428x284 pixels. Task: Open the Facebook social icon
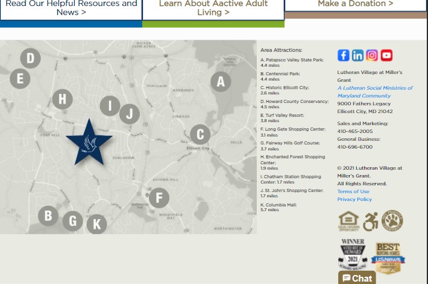(343, 55)
